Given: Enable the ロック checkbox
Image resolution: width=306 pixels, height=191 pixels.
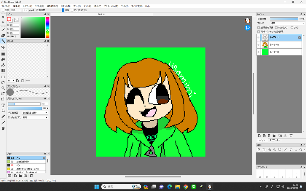Looking at the screenshot, I should pyautogui.click(x=292, y=27).
